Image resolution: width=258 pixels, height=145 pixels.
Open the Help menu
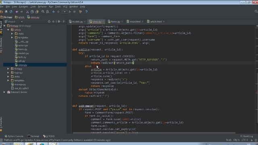pos(82,7)
